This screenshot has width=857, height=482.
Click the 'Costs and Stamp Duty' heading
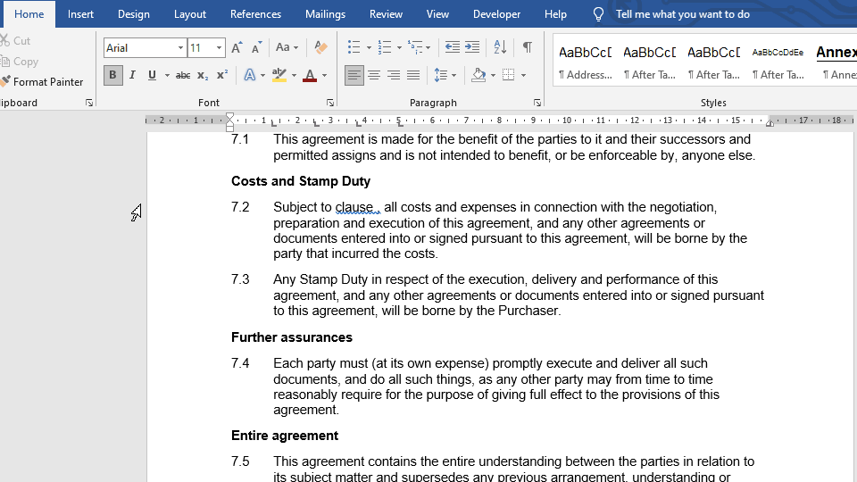pos(301,181)
